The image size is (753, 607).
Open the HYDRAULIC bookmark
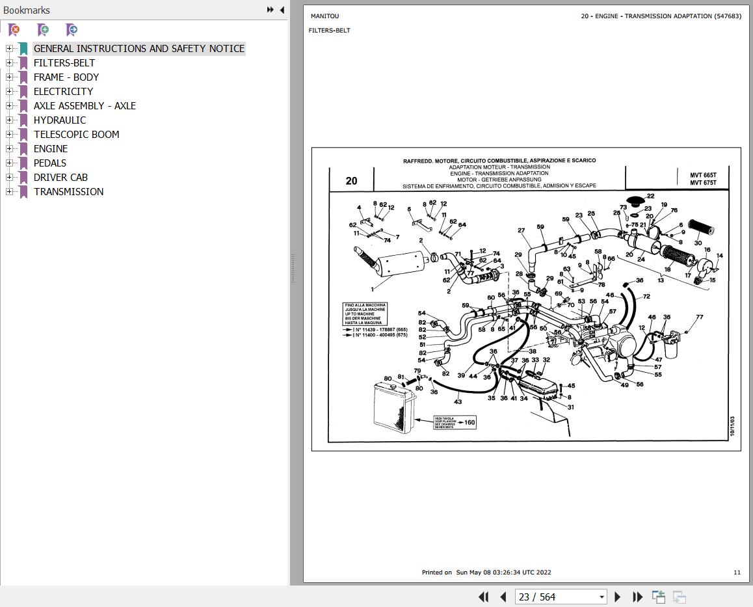tap(60, 120)
